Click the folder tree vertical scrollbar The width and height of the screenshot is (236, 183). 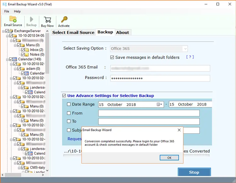tap(47, 94)
